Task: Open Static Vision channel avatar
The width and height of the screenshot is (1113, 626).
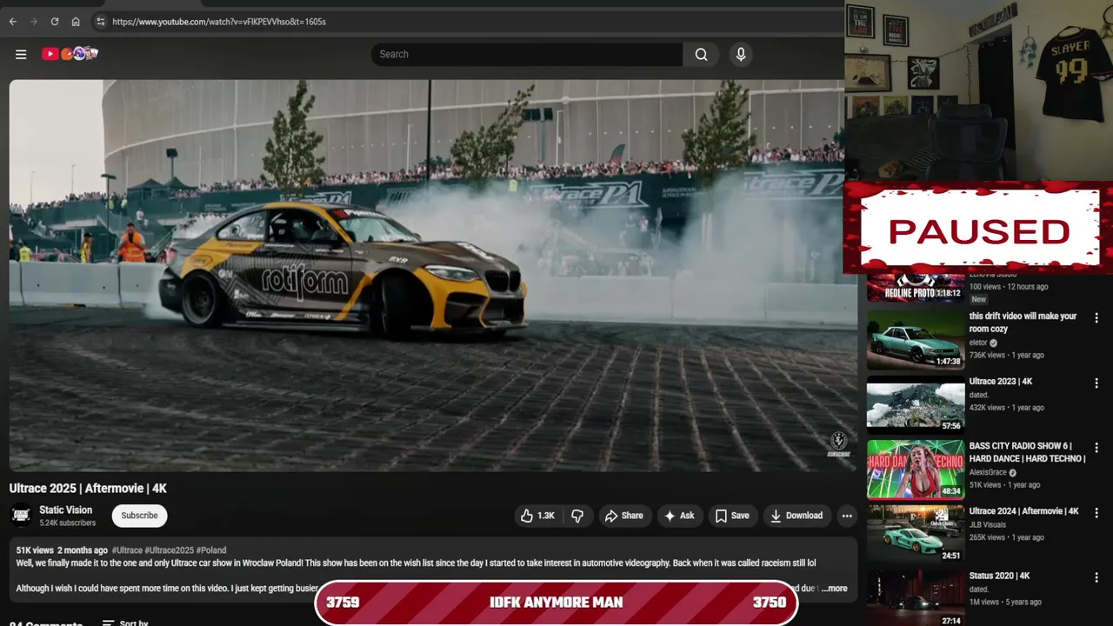Action: pyautogui.click(x=22, y=516)
